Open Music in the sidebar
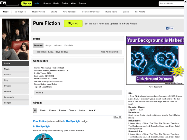 15,69
